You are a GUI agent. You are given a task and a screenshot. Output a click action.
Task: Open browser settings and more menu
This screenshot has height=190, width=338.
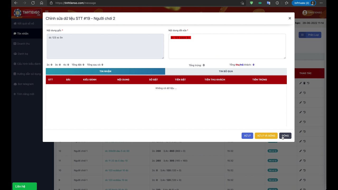pos(321,3)
